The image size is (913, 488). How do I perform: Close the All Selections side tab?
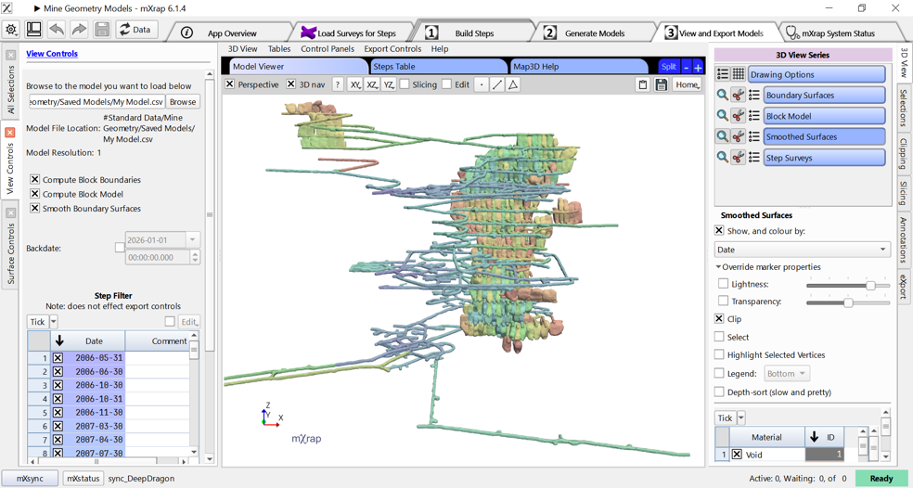click(x=10, y=55)
